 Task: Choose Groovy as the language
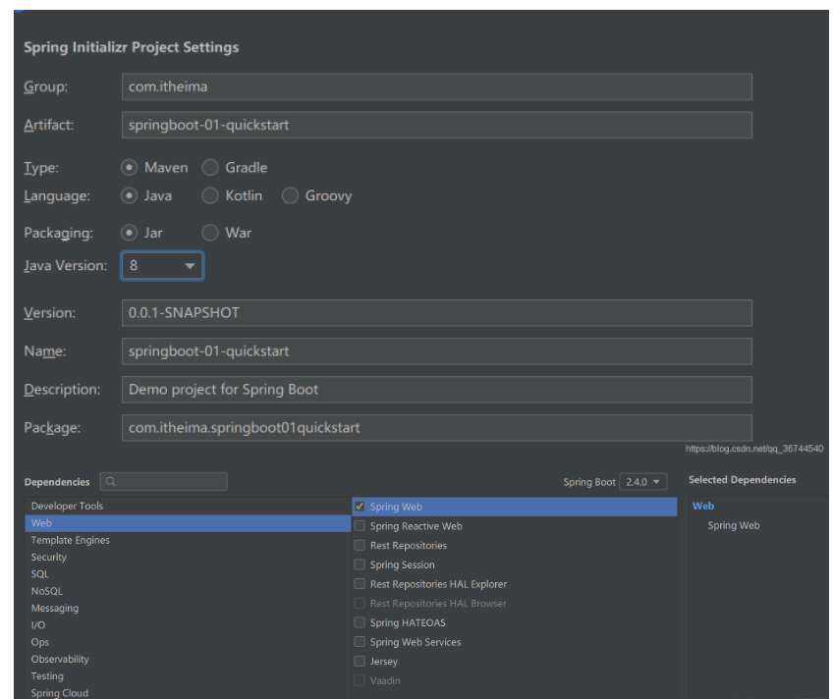(290, 195)
